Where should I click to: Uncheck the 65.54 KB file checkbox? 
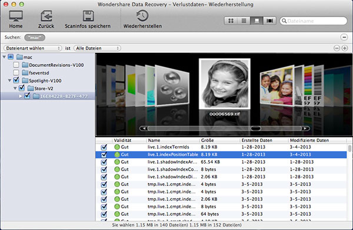point(104,162)
